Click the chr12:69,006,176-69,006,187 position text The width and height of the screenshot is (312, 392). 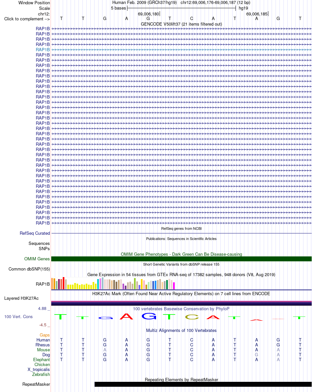tap(208, 3)
